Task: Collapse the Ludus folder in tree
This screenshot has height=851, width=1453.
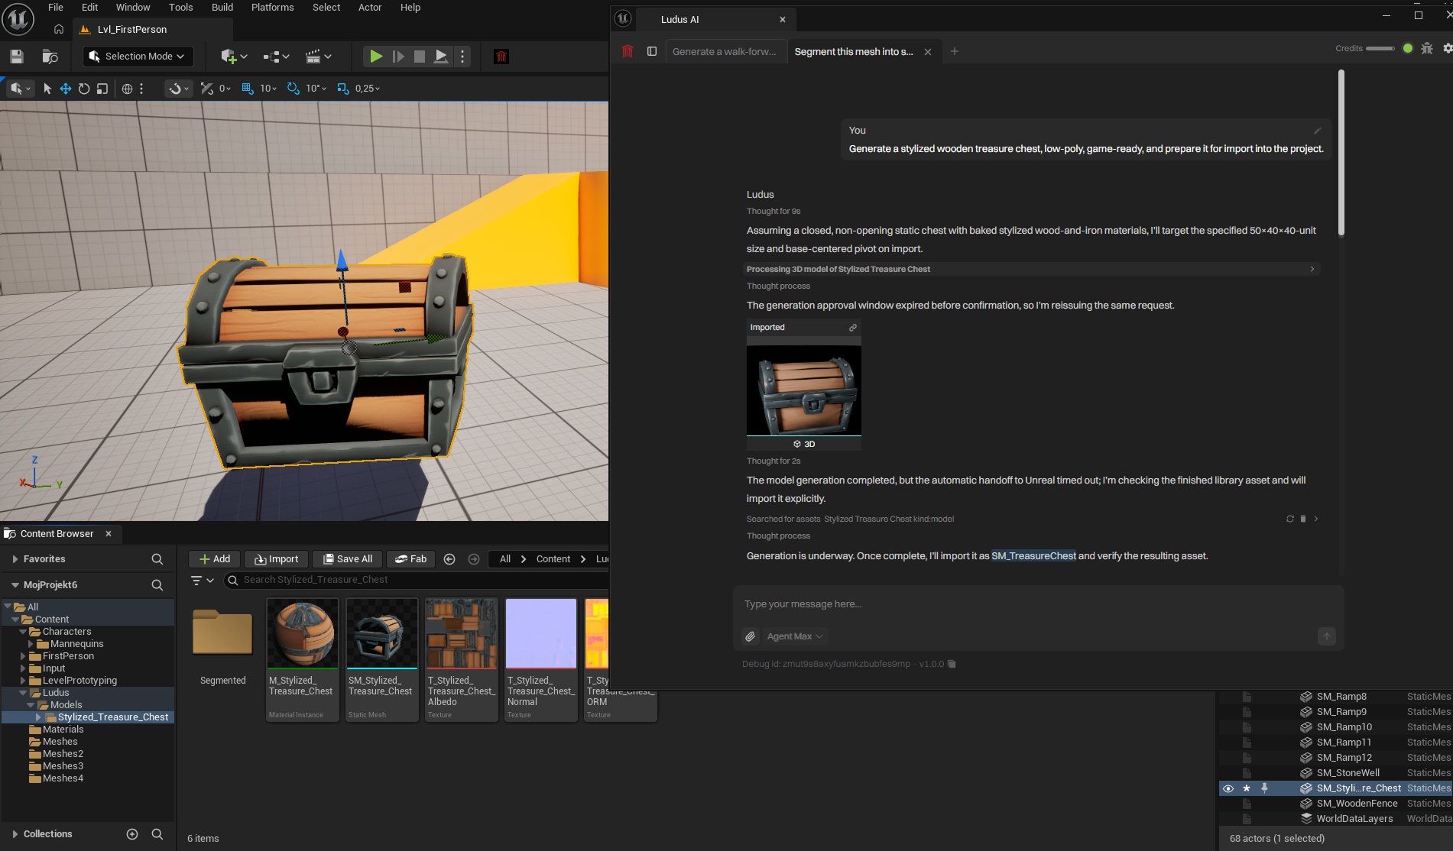Action: (24, 693)
